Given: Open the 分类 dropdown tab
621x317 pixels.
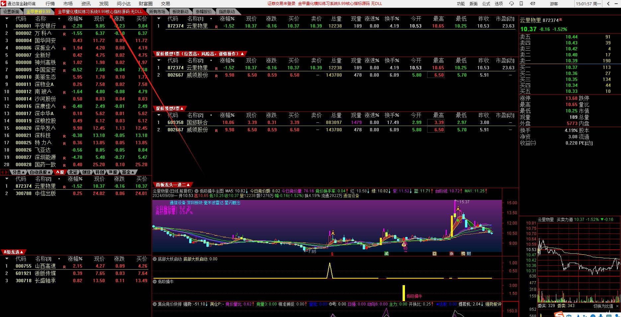Looking at the screenshot, I should [18, 172].
